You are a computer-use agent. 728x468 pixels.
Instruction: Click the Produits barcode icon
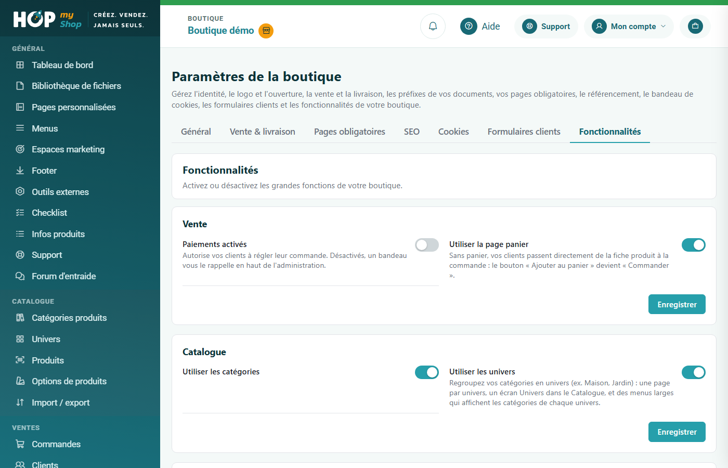coord(20,360)
